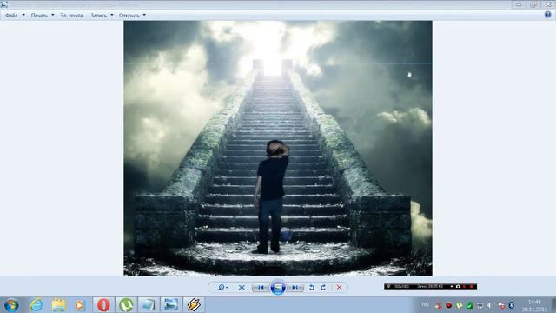The width and height of the screenshot is (556, 313).
Task: Go to the previous picture
Action: coord(261,288)
